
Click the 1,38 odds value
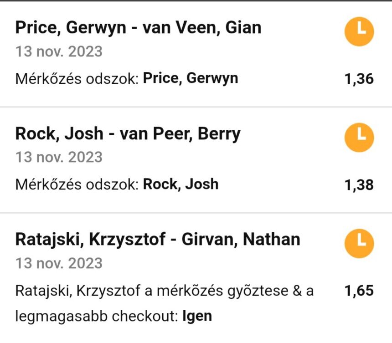[x=359, y=185]
